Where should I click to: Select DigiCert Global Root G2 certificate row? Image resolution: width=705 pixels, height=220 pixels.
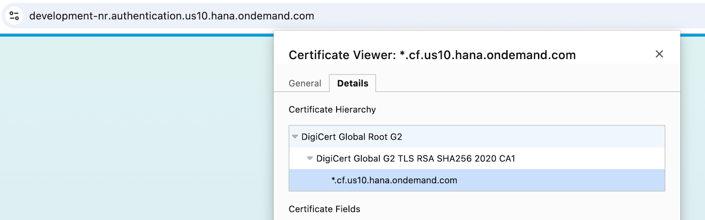(352, 137)
